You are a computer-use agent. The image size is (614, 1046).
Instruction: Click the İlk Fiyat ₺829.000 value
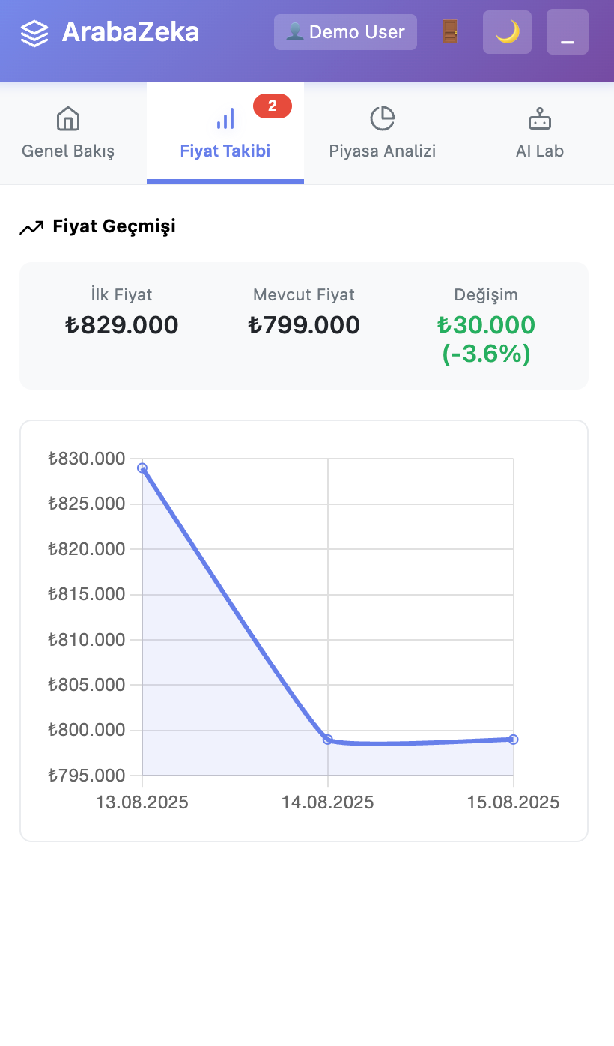point(121,325)
